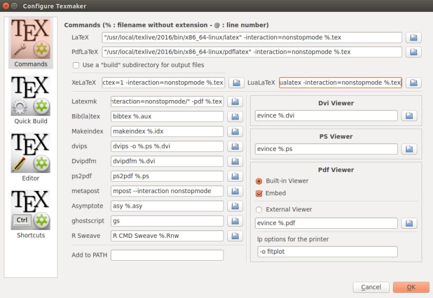The width and height of the screenshot is (433, 298).
Task: Browse for the Latexmk executable
Action: (235, 102)
